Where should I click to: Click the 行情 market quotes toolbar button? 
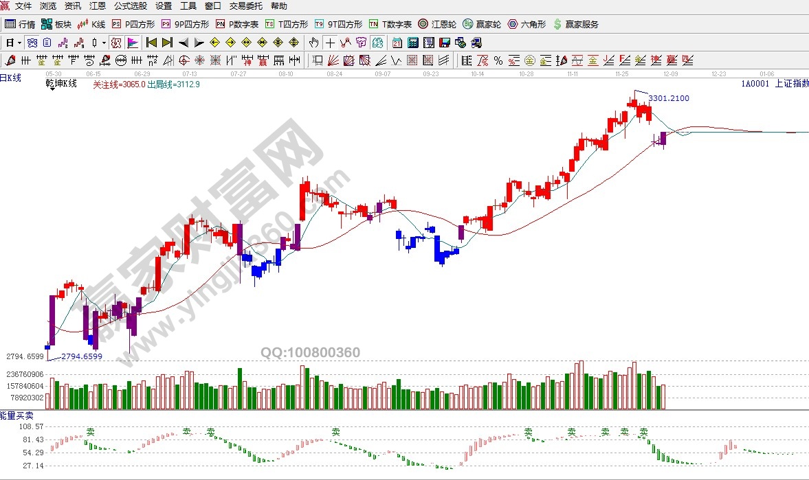(x=20, y=24)
